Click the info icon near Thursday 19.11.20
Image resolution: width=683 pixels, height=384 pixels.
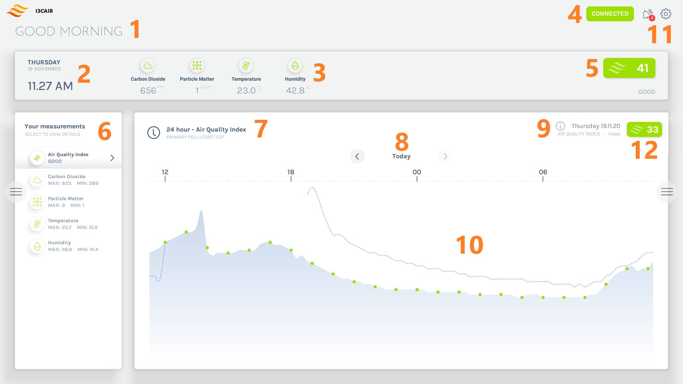(560, 127)
